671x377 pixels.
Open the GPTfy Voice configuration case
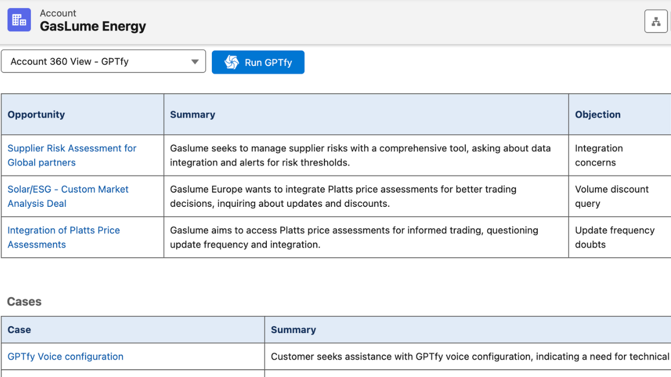coord(66,357)
